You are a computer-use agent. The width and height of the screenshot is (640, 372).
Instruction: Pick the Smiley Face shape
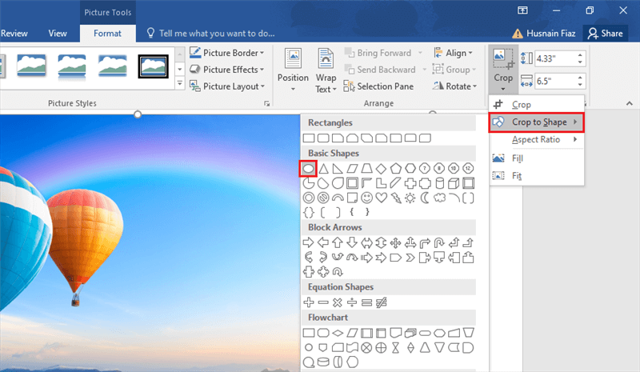point(366,198)
